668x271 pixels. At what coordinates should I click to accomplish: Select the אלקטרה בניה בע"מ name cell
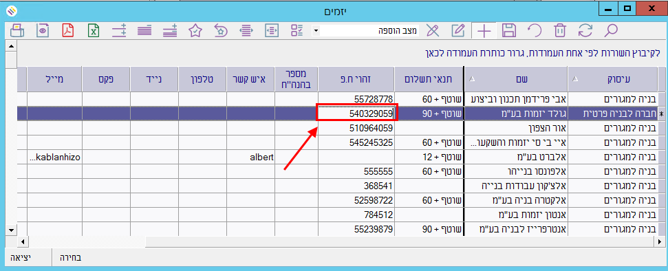click(x=516, y=200)
